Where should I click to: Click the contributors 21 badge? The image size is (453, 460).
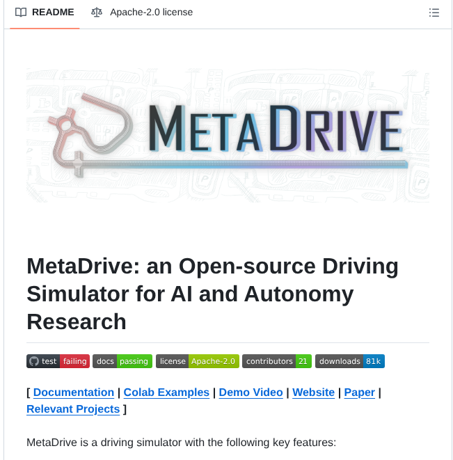277,361
